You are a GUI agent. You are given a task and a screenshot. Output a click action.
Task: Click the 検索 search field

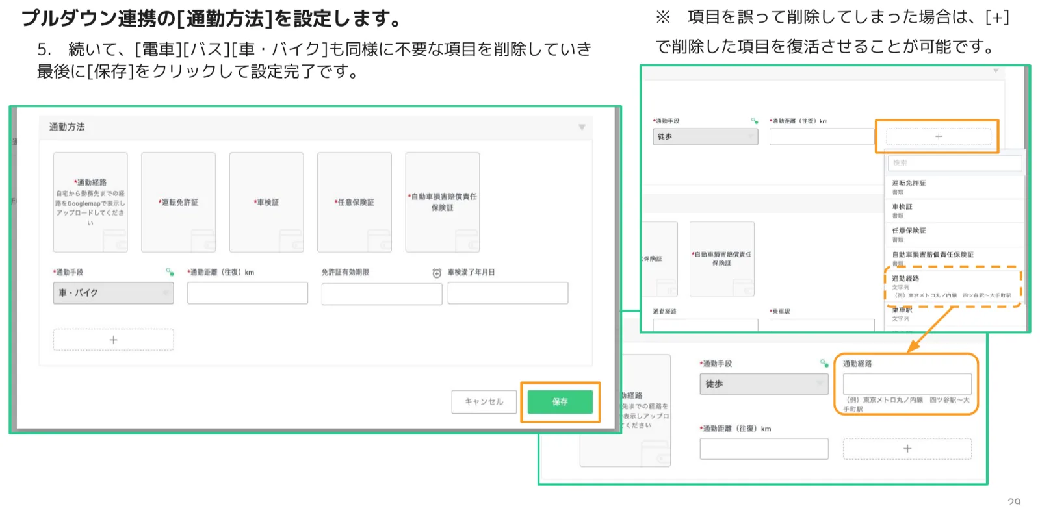(x=955, y=162)
